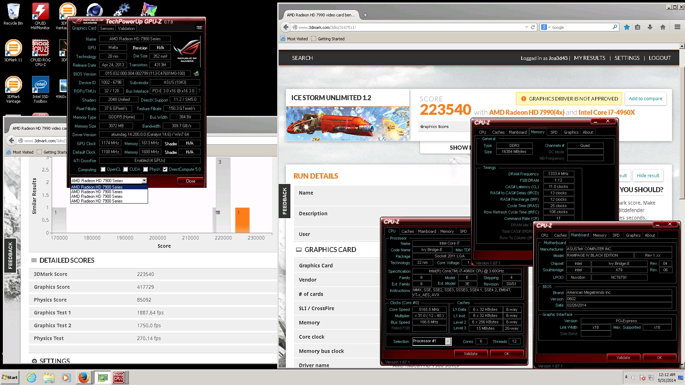Click Start button
Screen dimensions: 685x385
coord(10,378)
